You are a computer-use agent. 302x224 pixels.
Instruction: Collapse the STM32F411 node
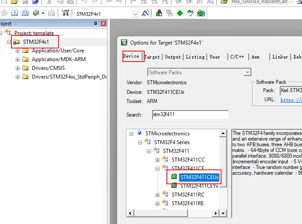click(x=149, y=151)
